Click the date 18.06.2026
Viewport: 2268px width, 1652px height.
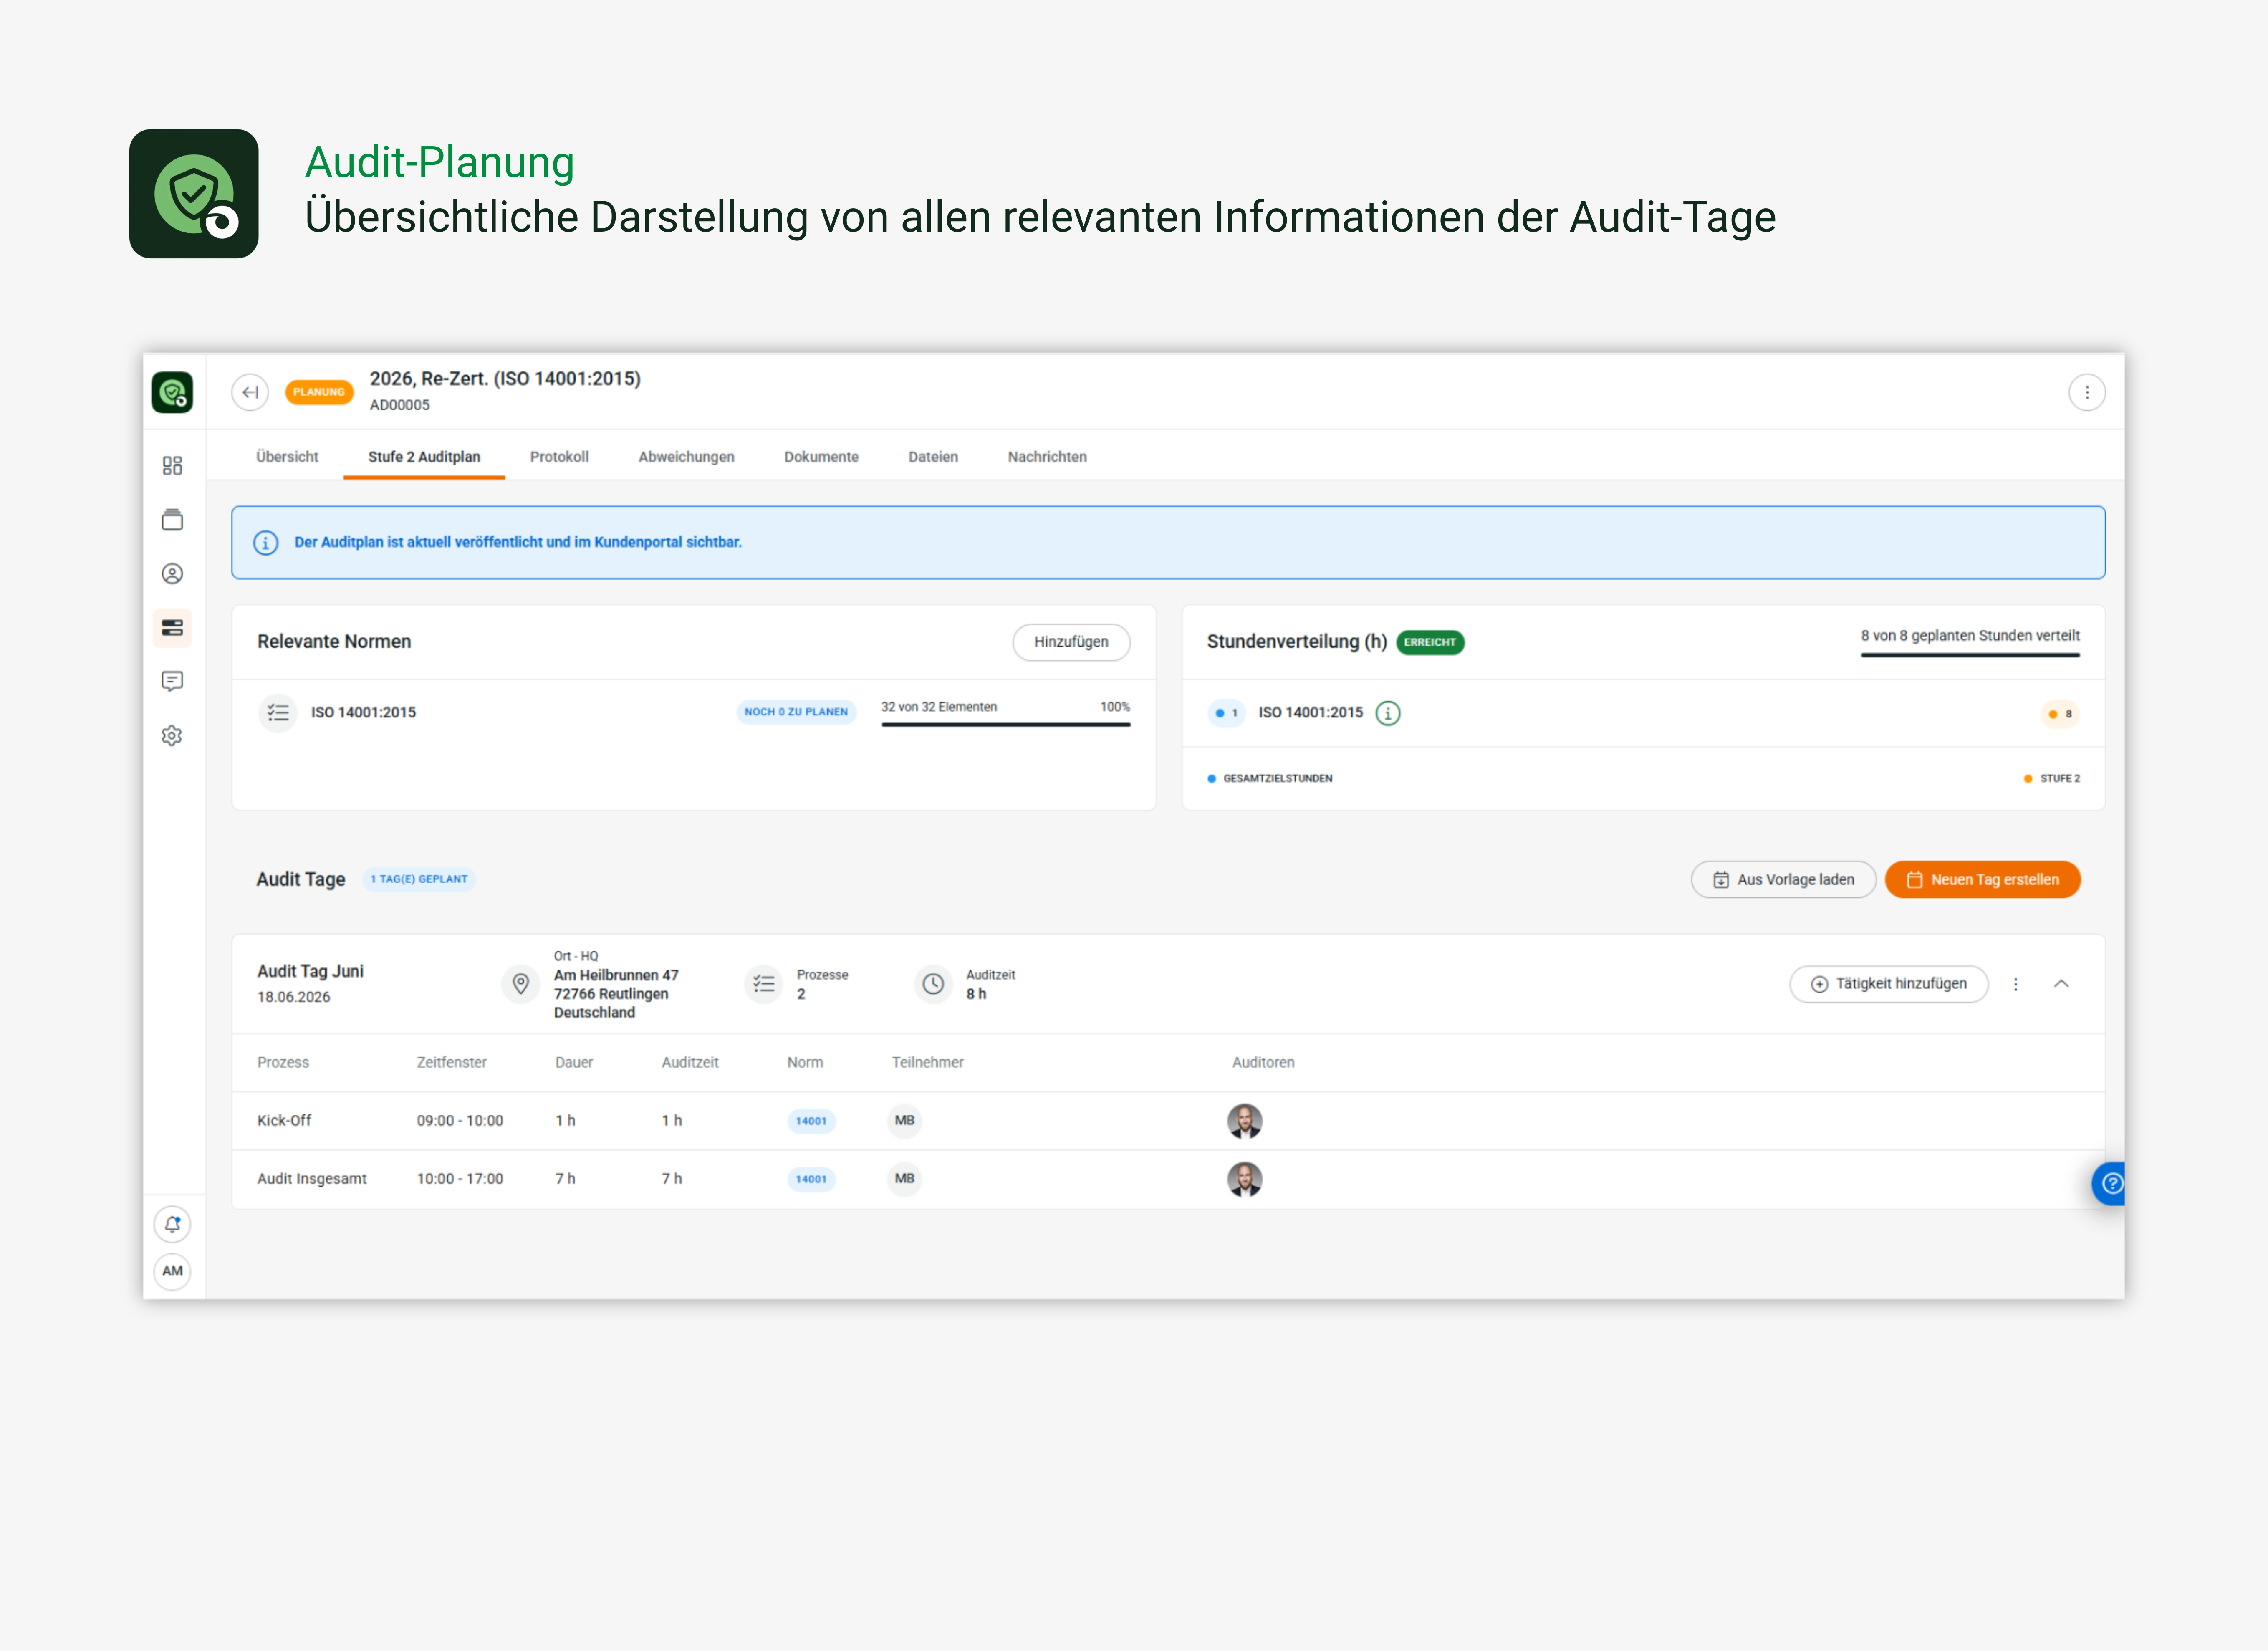point(293,997)
